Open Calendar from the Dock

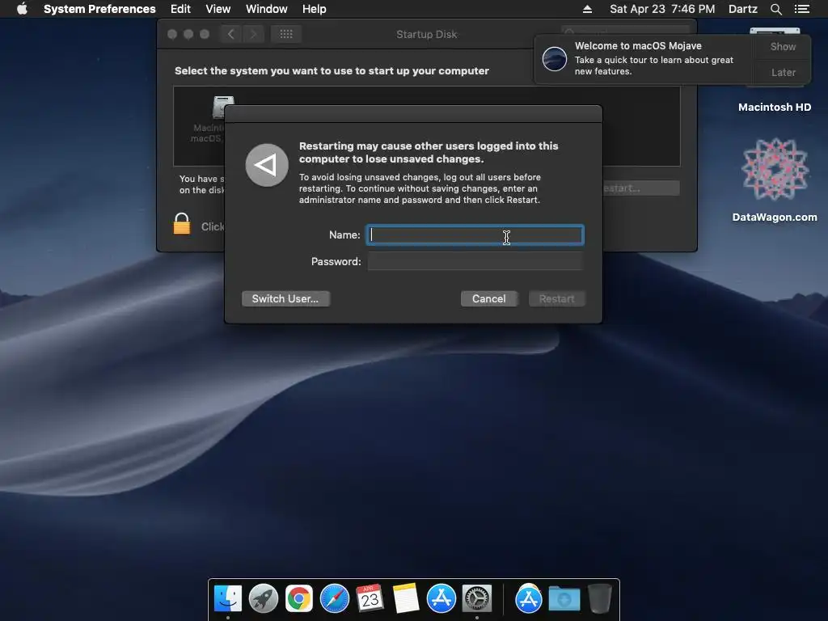tap(370, 599)
